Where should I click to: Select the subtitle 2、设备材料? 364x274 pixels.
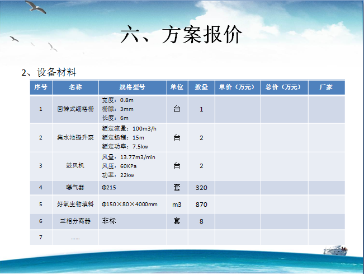pyautogui.click(x=49, y=72)
